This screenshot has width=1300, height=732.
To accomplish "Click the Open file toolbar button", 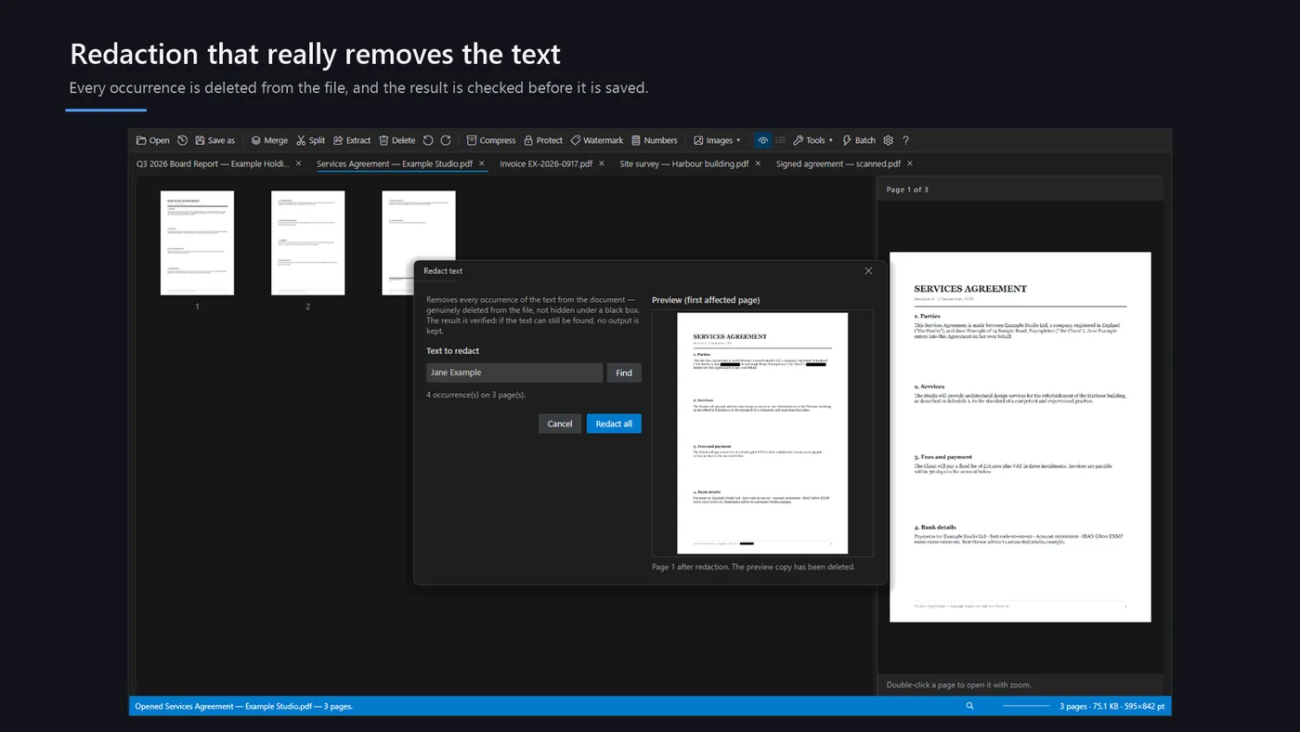I will coord(153,140).
